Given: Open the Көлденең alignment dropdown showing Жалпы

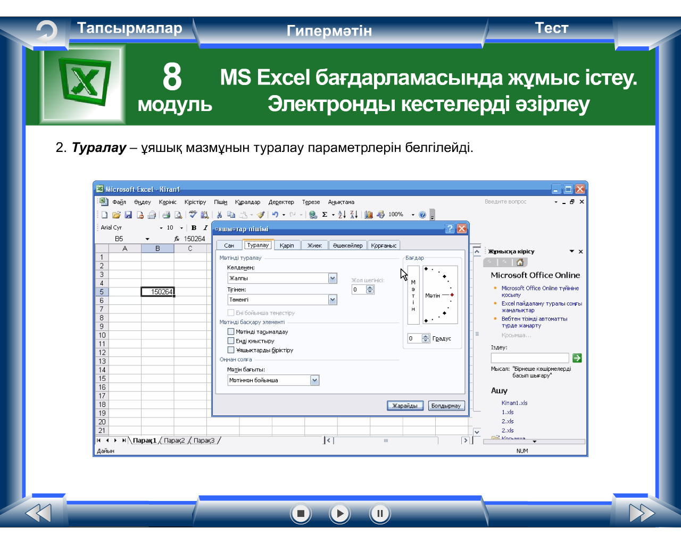Looking at the screenshot, I should (333, 278).
